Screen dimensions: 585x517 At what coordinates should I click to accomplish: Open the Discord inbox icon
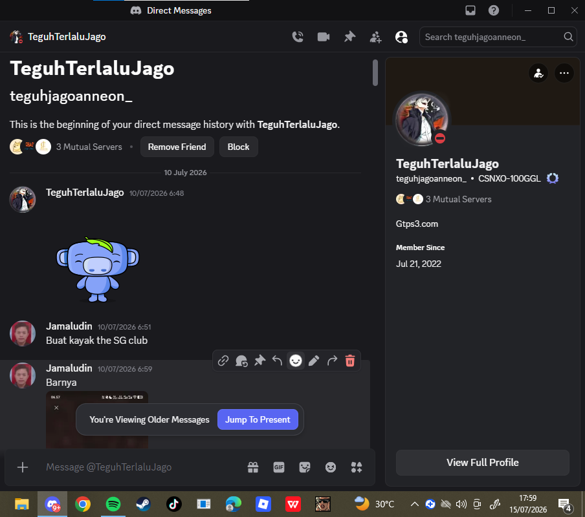470,10
